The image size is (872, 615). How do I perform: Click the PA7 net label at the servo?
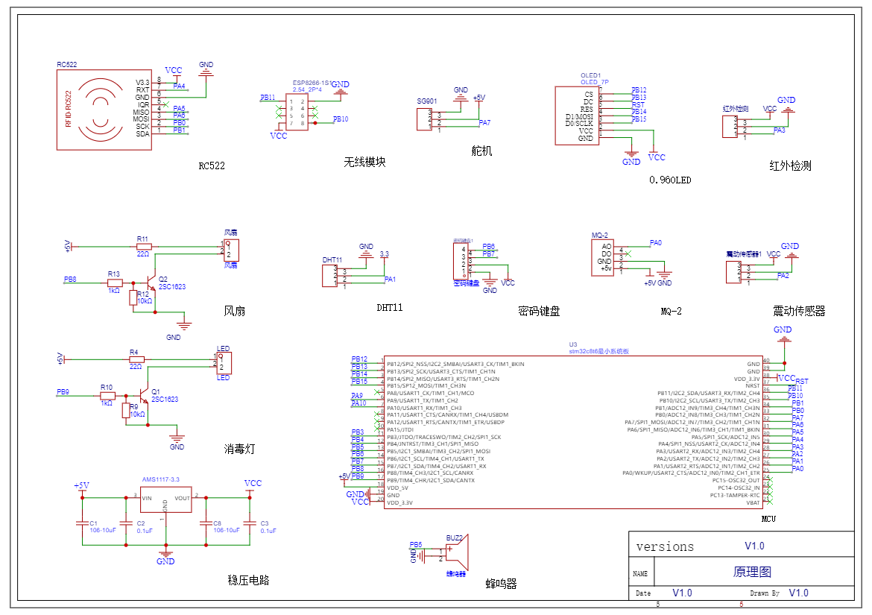pos(485,123)
